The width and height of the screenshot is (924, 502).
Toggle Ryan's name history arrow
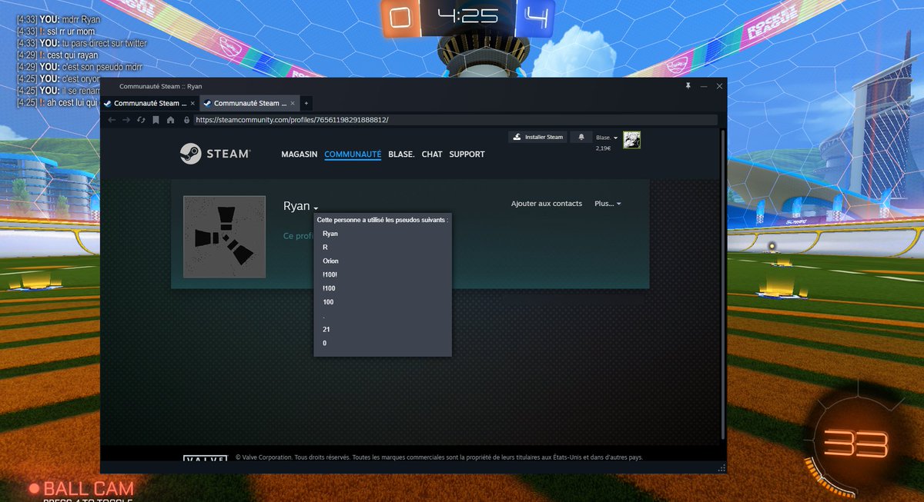[x=316, y=208]
